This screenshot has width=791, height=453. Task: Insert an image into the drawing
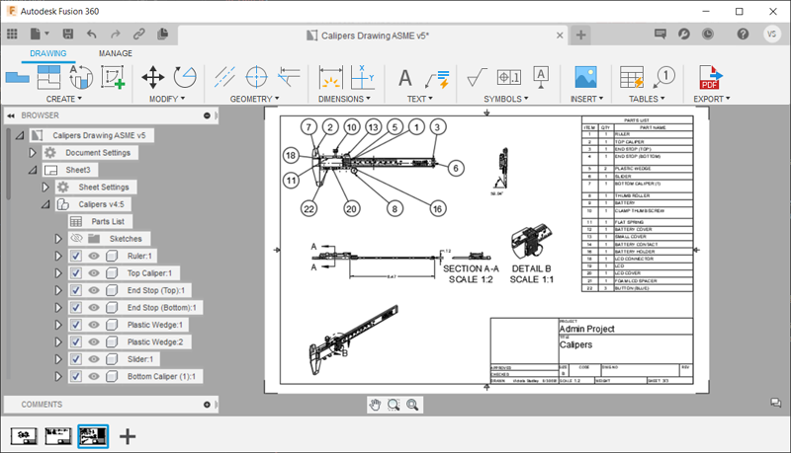tap(585, 77)
